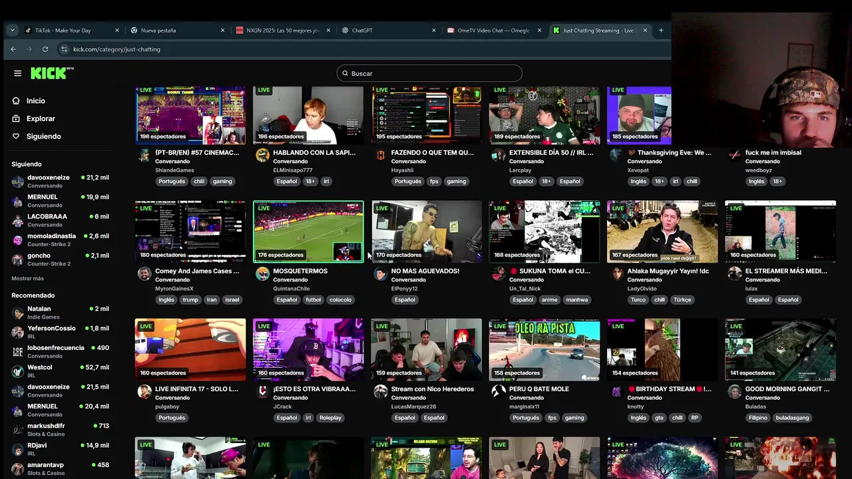Open BIRTHDAY STREAM thumbnail by knotty

pyautogui.click(x=662, y=350)
